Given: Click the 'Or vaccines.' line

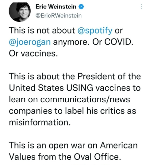Looking at the screenshot, I should pos(33,53).
